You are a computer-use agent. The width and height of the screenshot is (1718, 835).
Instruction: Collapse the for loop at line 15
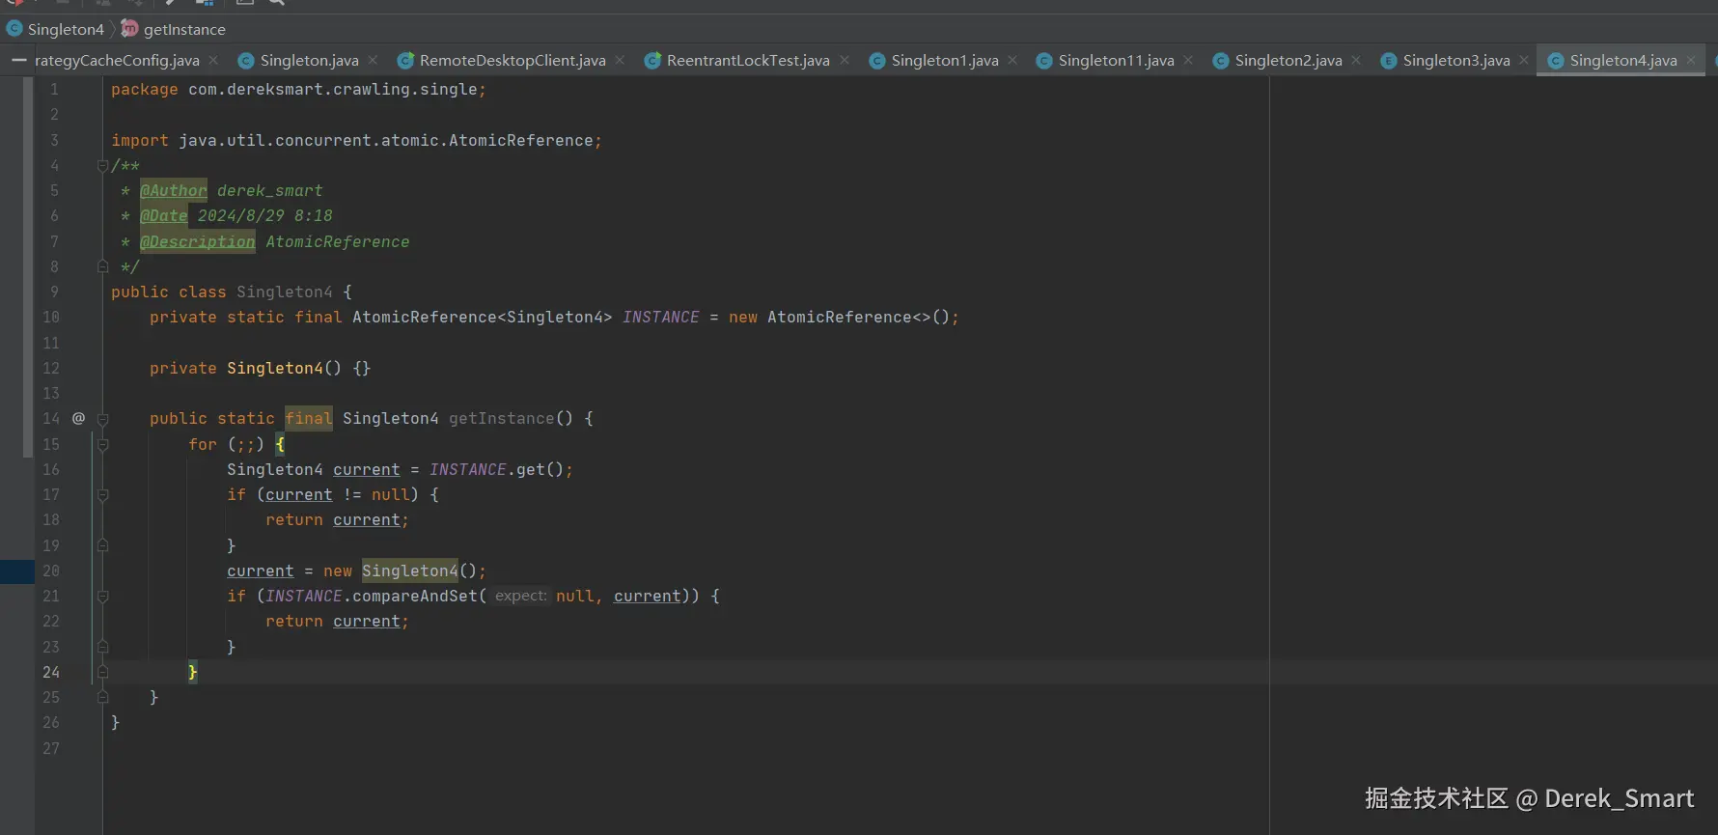click(x=102, y=444)
